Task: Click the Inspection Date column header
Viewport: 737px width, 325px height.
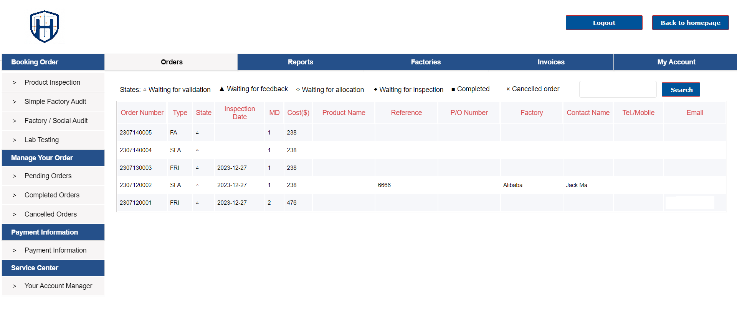Action: click(240, 113)
